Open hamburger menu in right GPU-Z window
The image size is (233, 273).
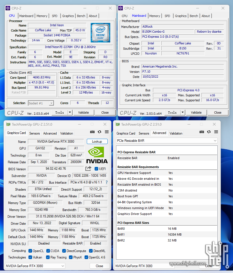[x=216, y=132]
